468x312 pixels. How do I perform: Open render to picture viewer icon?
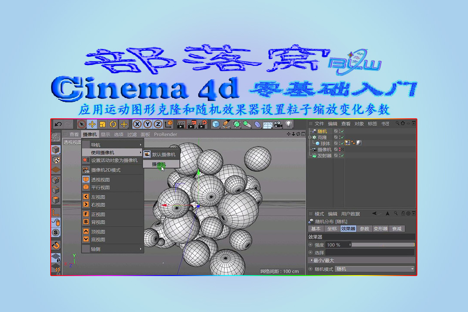(192, 124)
